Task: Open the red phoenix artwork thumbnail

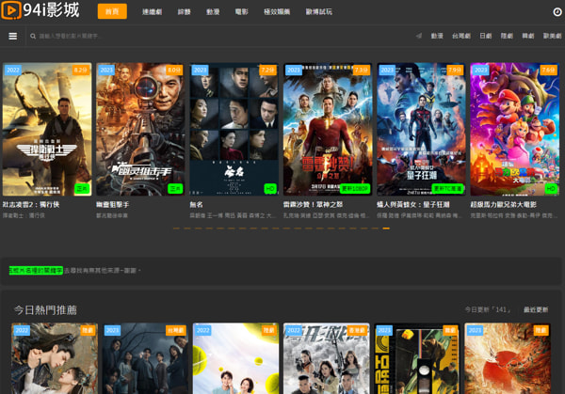Action: pyautogui.click(x=508, y=358)
